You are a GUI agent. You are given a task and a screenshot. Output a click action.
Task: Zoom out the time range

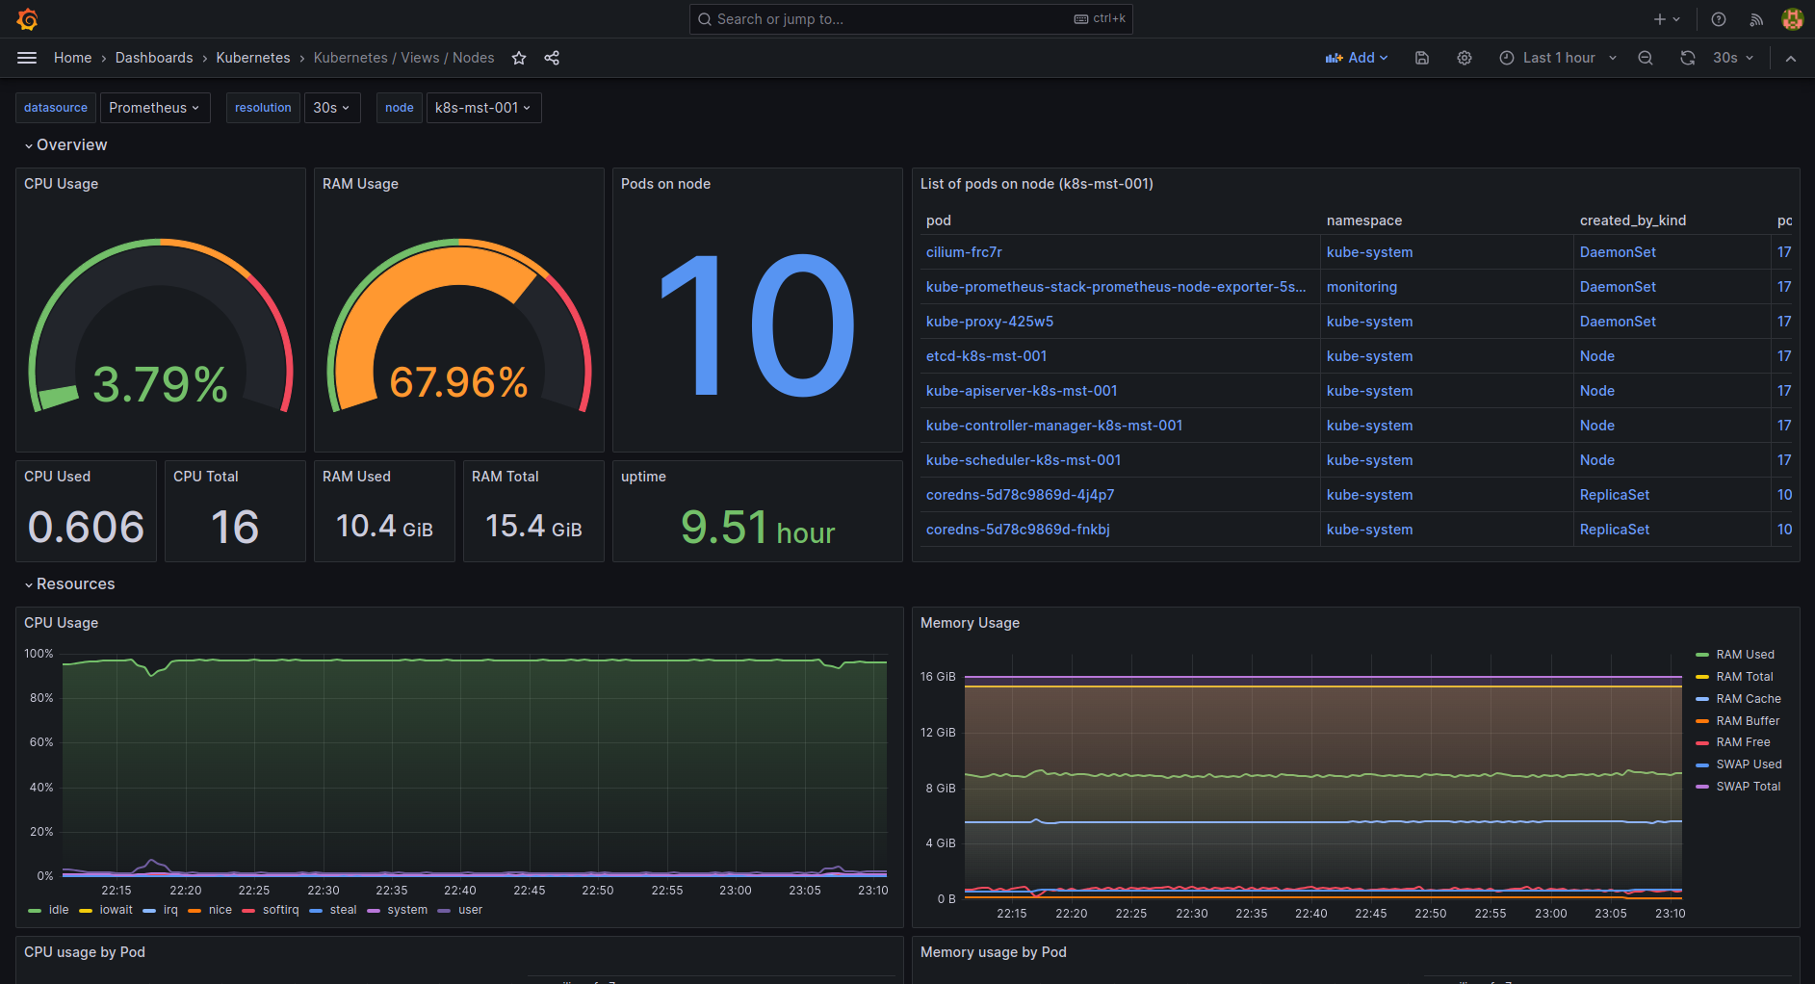tap(1646, 58)
